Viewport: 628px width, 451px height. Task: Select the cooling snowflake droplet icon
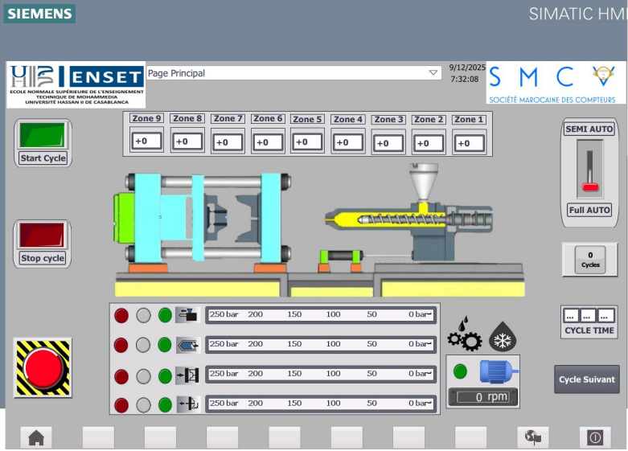(x=503, y=337)
